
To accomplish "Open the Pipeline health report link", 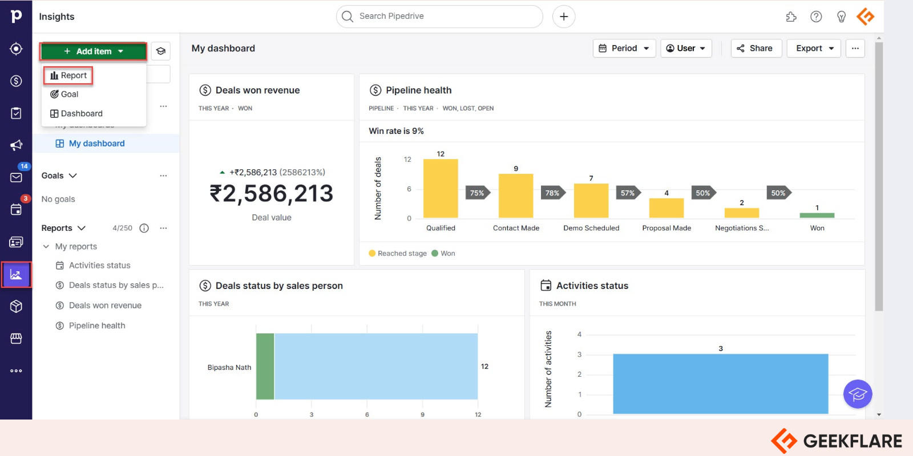I will [x=97, y=325].
